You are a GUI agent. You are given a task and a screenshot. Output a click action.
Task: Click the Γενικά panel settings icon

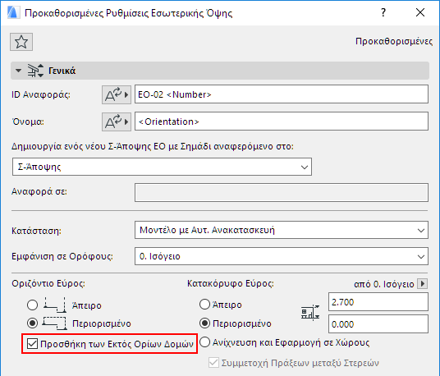(35, 71)
